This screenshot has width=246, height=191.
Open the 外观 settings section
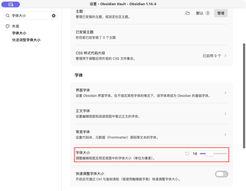click(x=16, y=26)
